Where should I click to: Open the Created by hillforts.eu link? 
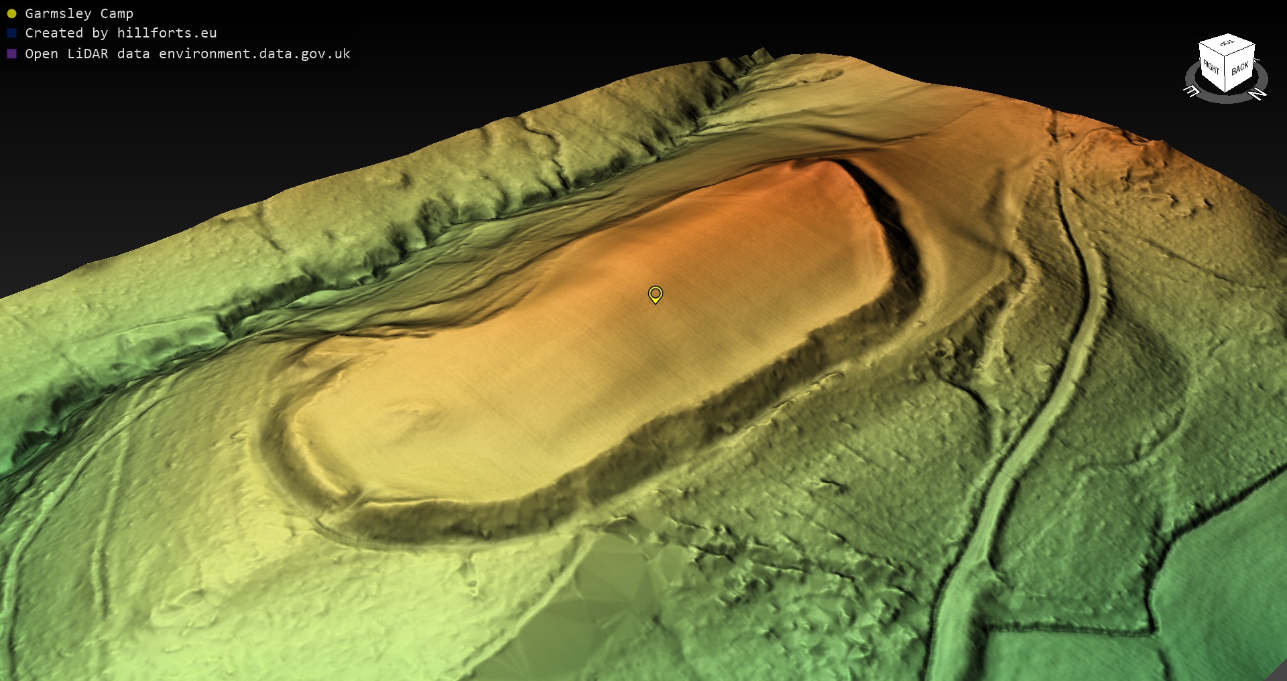pyautogui.click(x=121, y=33)
